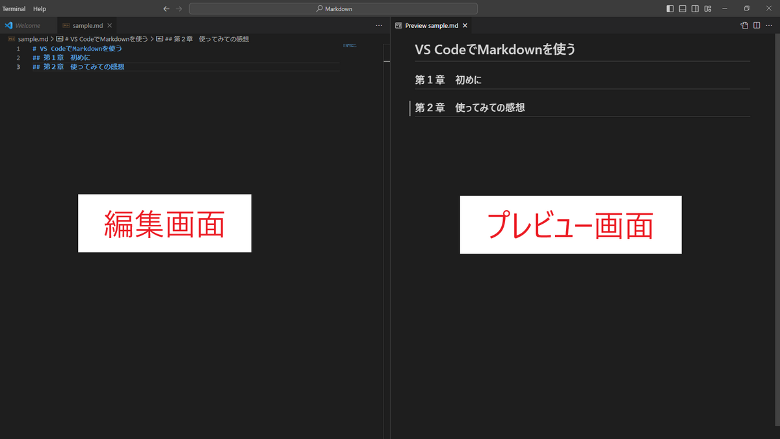780x439 pixels.
Task: Click the navigate forward arrow
Action: tap(179, 8)
